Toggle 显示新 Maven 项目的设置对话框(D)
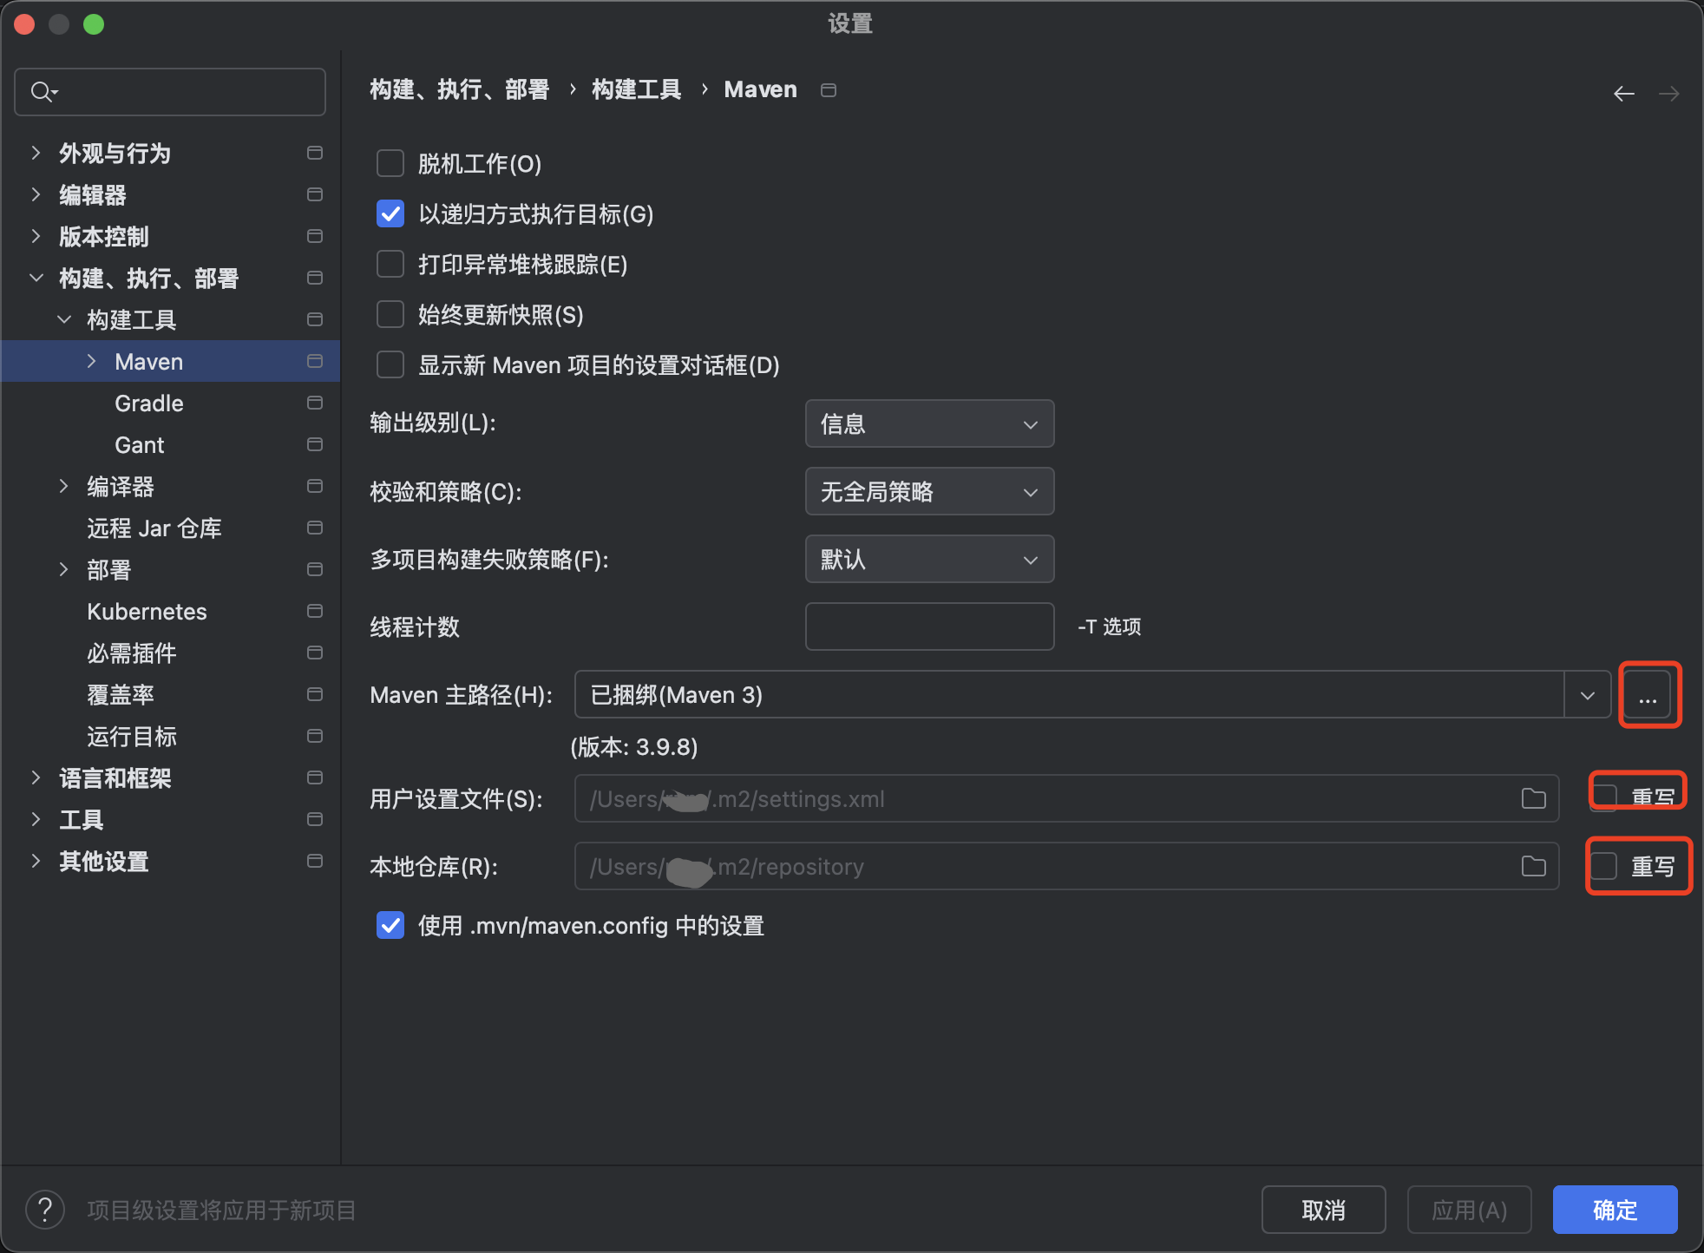 [x=390, y=364]
